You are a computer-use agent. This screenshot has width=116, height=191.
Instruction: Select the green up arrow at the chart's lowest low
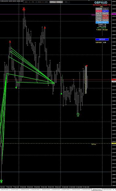tap(1, 181)
